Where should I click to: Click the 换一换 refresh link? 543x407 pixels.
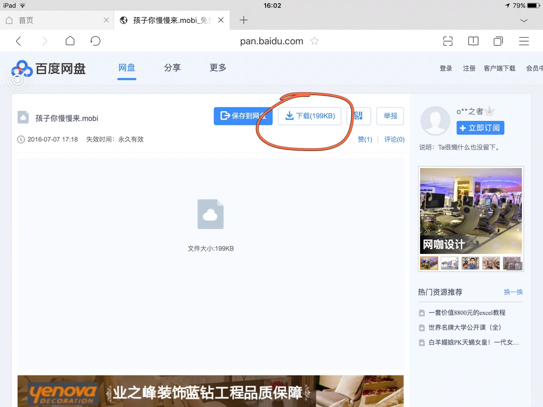tap(513, 292)
